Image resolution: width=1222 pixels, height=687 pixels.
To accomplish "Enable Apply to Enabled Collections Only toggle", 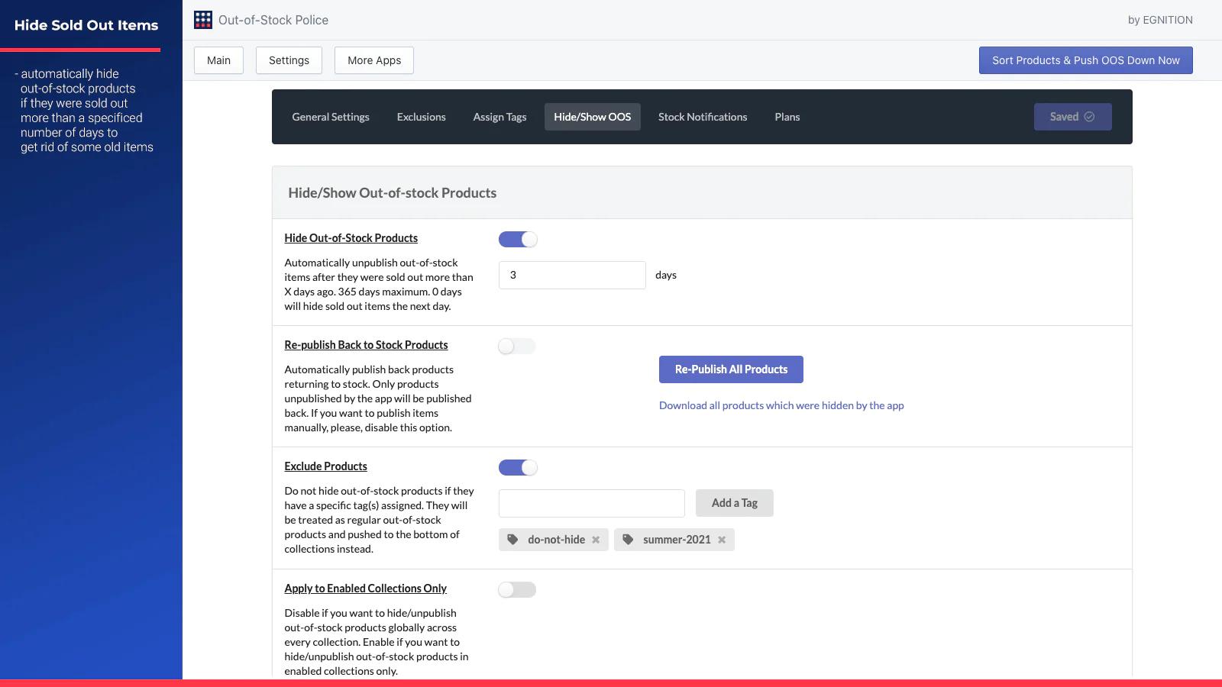I will [517, 590].
